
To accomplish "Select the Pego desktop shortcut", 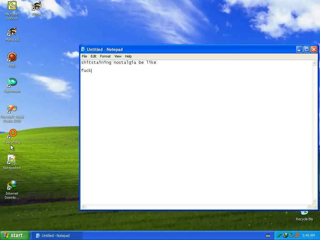I will click(x=12, y=60).
